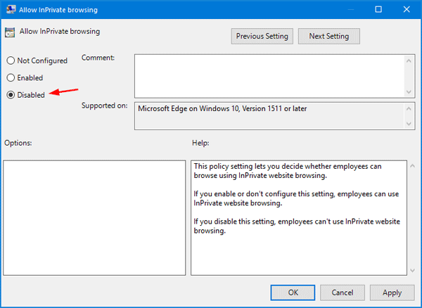Maximize the Allow InPrivate browsing window
This screenshot has height=308, width=422.
(378, 10)
